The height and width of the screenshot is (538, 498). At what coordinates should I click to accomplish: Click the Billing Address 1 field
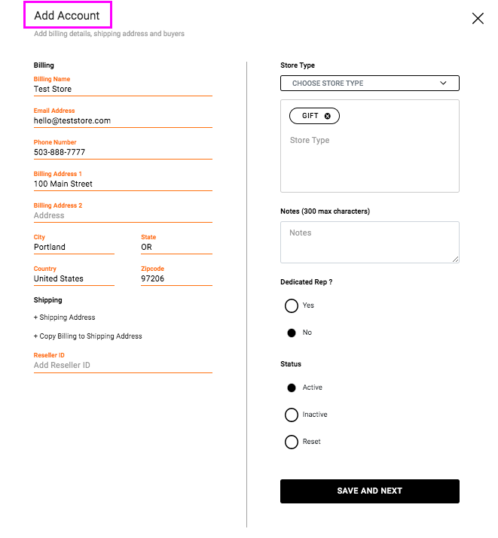[x=122, y=184]
